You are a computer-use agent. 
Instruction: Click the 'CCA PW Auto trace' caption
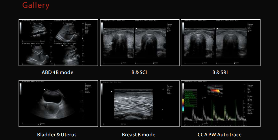coord(219,135)
